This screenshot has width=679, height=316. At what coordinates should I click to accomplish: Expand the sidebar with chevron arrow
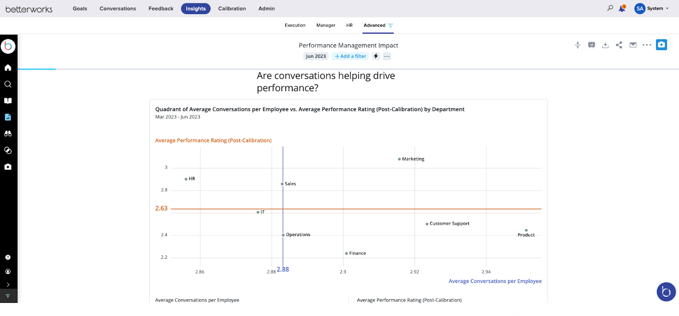tap(8, 285)
